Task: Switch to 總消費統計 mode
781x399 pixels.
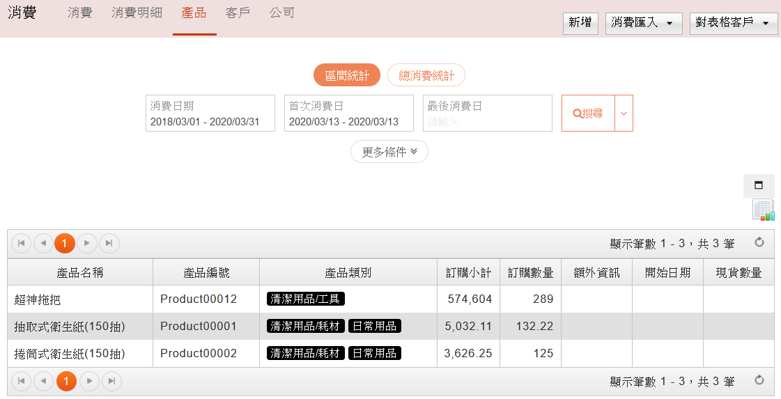Action: point(426,75)
